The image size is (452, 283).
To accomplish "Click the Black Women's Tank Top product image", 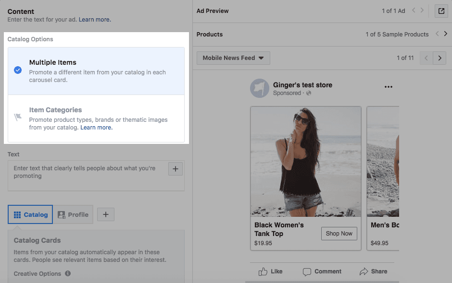I will [x=305, y=161].
